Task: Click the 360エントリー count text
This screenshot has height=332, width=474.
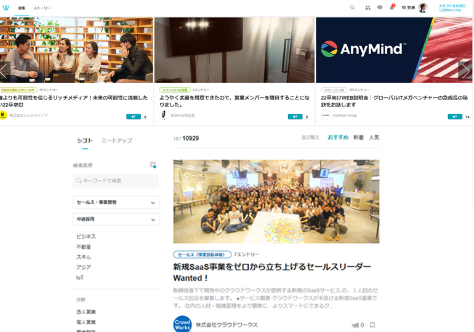Action: [359, 90]
